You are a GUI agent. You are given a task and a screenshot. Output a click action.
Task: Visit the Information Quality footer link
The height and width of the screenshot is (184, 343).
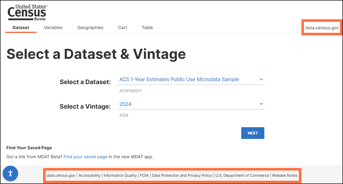pos(120,175)
